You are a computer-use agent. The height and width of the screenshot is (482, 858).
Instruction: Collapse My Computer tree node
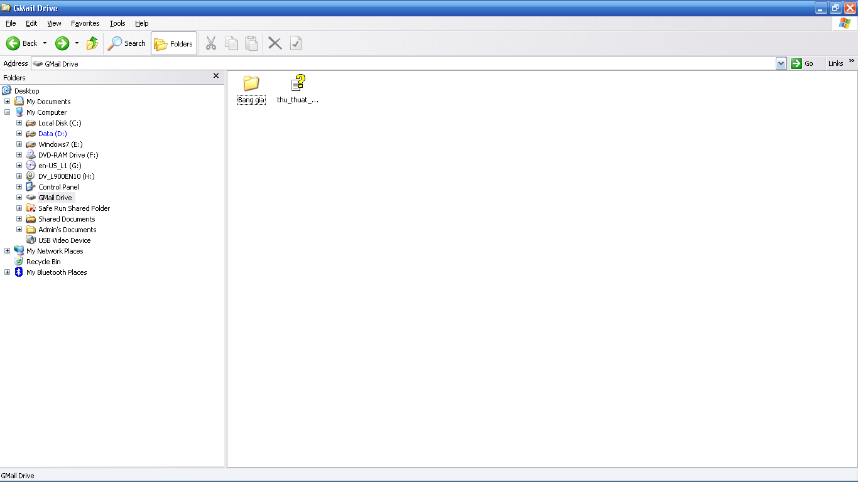click(x=8, y=112)
